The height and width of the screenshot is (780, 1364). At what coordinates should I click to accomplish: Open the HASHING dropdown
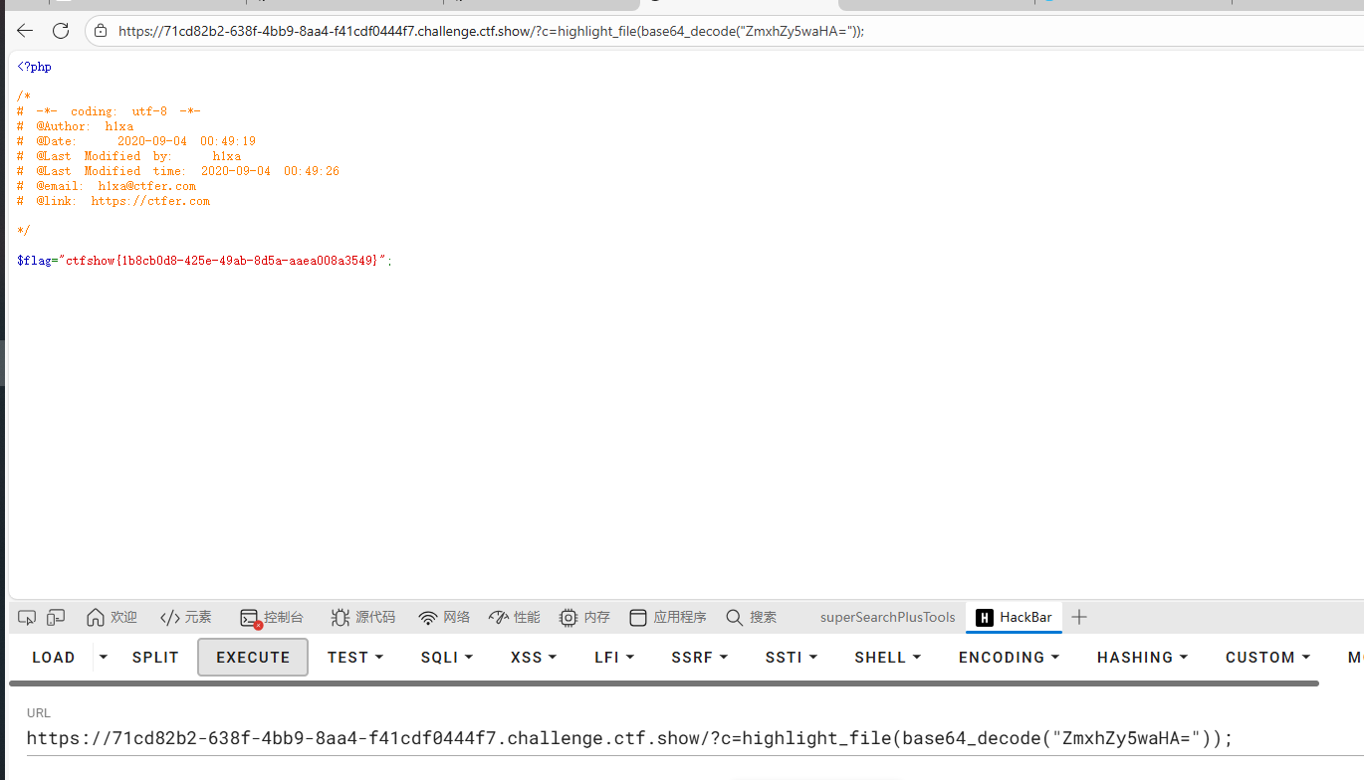point(1143,658)
